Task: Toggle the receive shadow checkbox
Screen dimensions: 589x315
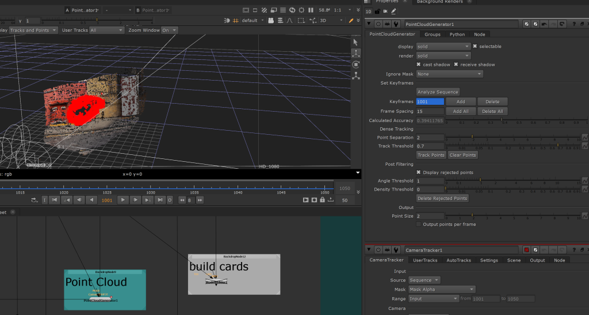Action: click(456, 64)
